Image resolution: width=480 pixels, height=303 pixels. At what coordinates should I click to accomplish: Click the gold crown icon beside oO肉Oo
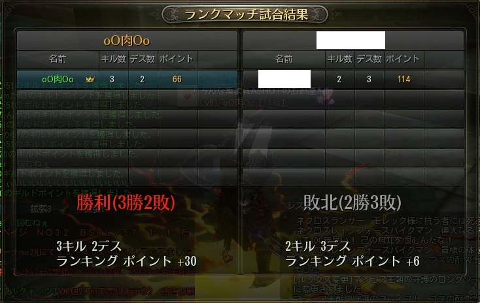(90, 79)
